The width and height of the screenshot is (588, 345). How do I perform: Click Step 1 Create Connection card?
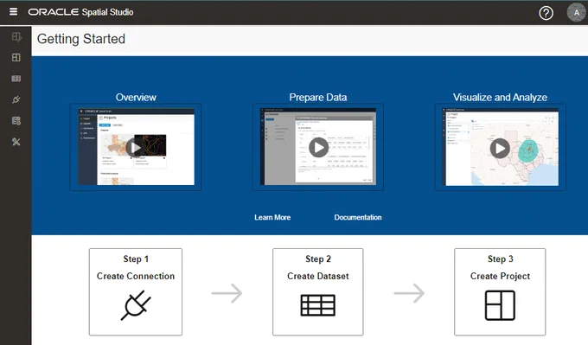pos(136,291)
